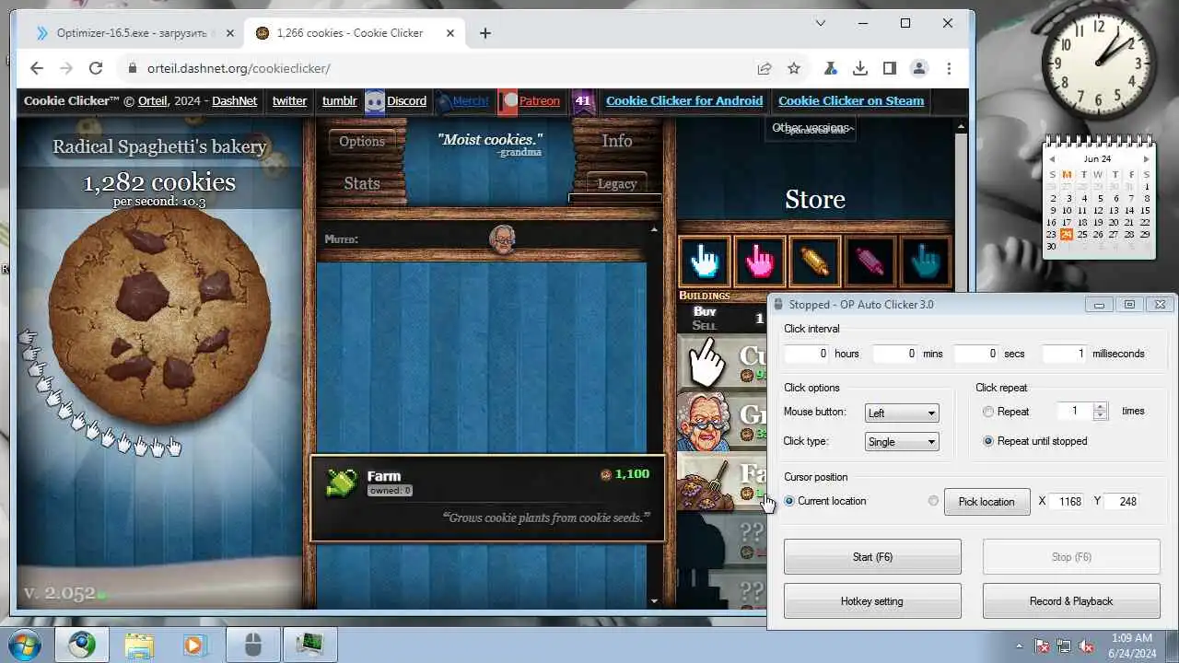Decrease repeat times with down arrow
The width and height of the screenshot is (1179, 663).
click(1100, 416)
